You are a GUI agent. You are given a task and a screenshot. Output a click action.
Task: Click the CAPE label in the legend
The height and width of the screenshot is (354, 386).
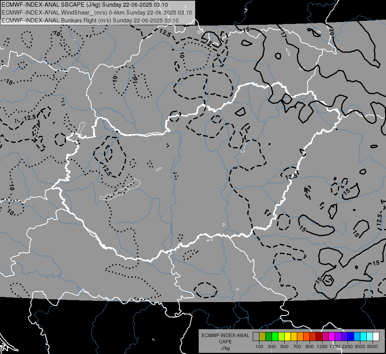click(225, 342)
